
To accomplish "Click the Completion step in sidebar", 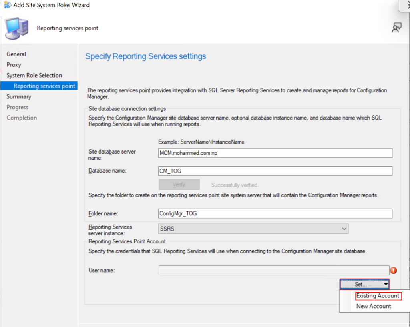I will (22, 118).
